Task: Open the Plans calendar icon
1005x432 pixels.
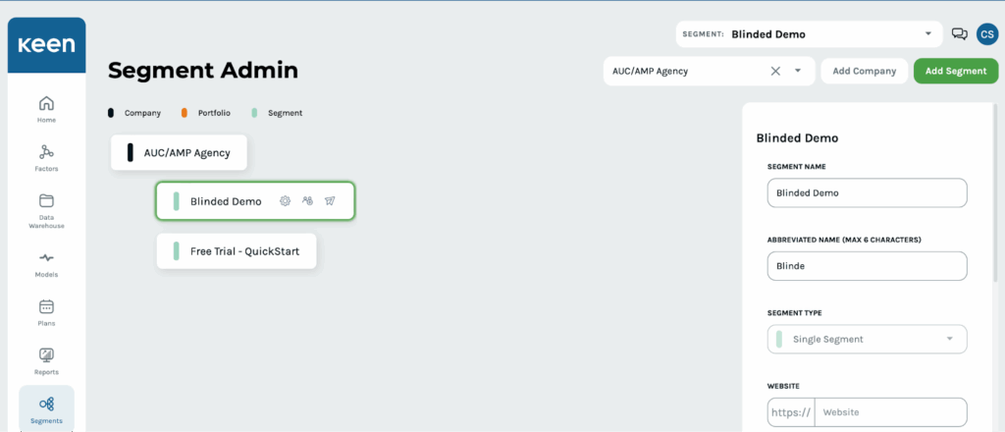Action: point(46,306)
